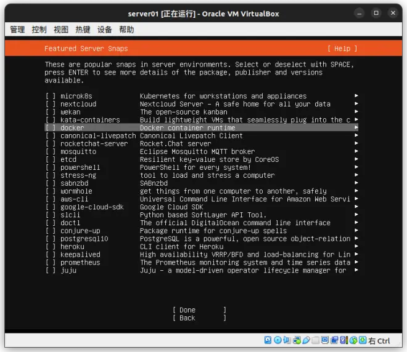407x352 pixels.
Task: Click the mouse integration status icon
Action: pos(353,340)
